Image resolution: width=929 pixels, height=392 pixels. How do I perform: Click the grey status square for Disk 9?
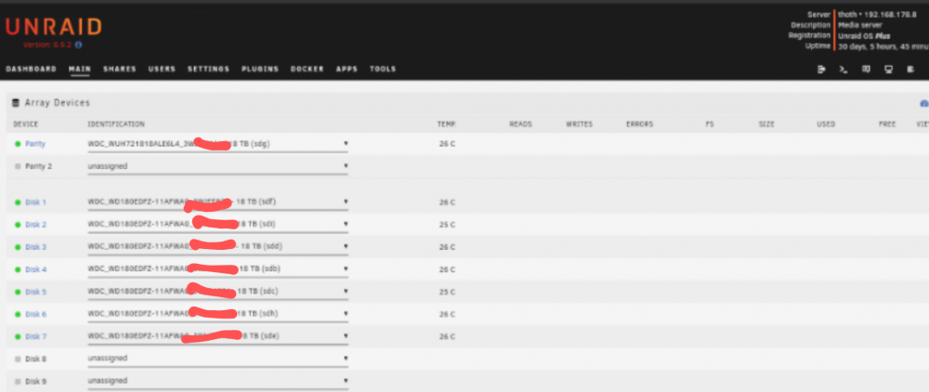coord(18,382)
